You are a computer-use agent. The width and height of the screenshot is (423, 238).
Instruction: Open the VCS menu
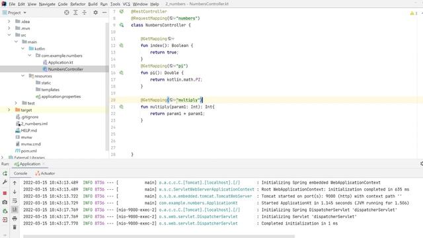click(126, 4)
